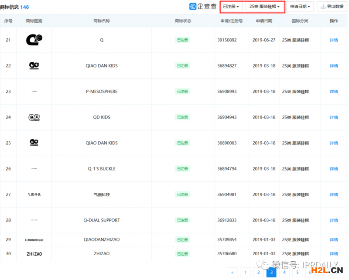Image resolution: width=349 pixels, height=280 pixels.
Task: Click the 气圈科技 trademark image
Action: (34, 195)
